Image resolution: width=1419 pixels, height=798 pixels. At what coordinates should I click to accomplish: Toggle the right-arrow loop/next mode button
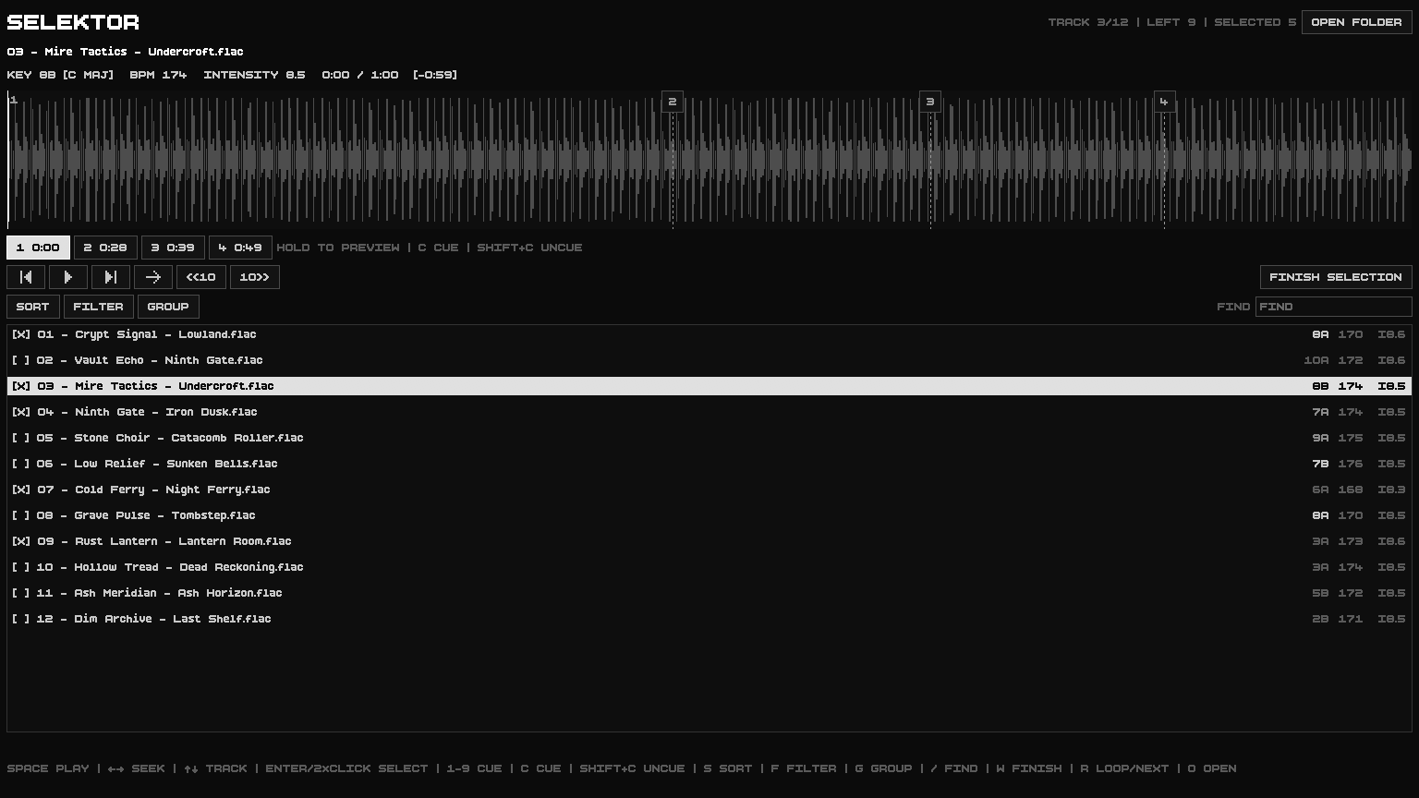point(153,277)
